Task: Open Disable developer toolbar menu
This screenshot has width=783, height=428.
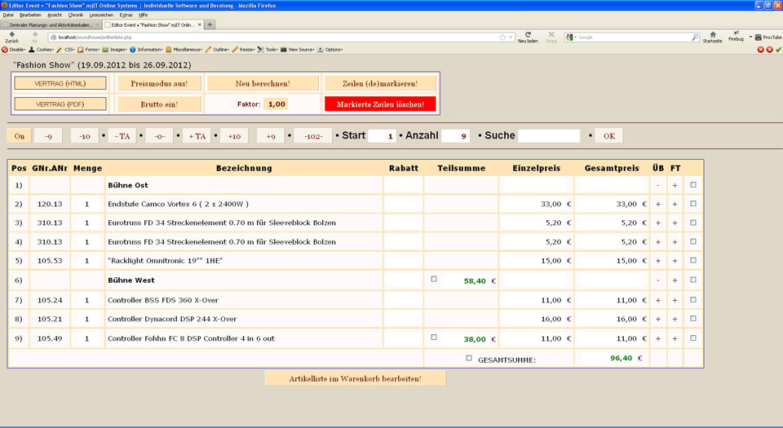Action: pyautogui.click(x=14, y=50)
